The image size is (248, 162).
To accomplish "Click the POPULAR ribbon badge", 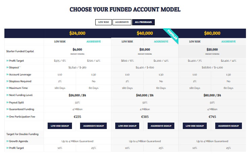I will (x=172, y=35).
